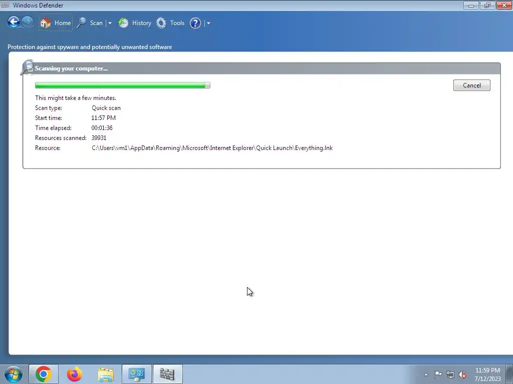
Task: Switch to Control Panel taskbar button
Action: pyautogui.click(x=137, y=374)
